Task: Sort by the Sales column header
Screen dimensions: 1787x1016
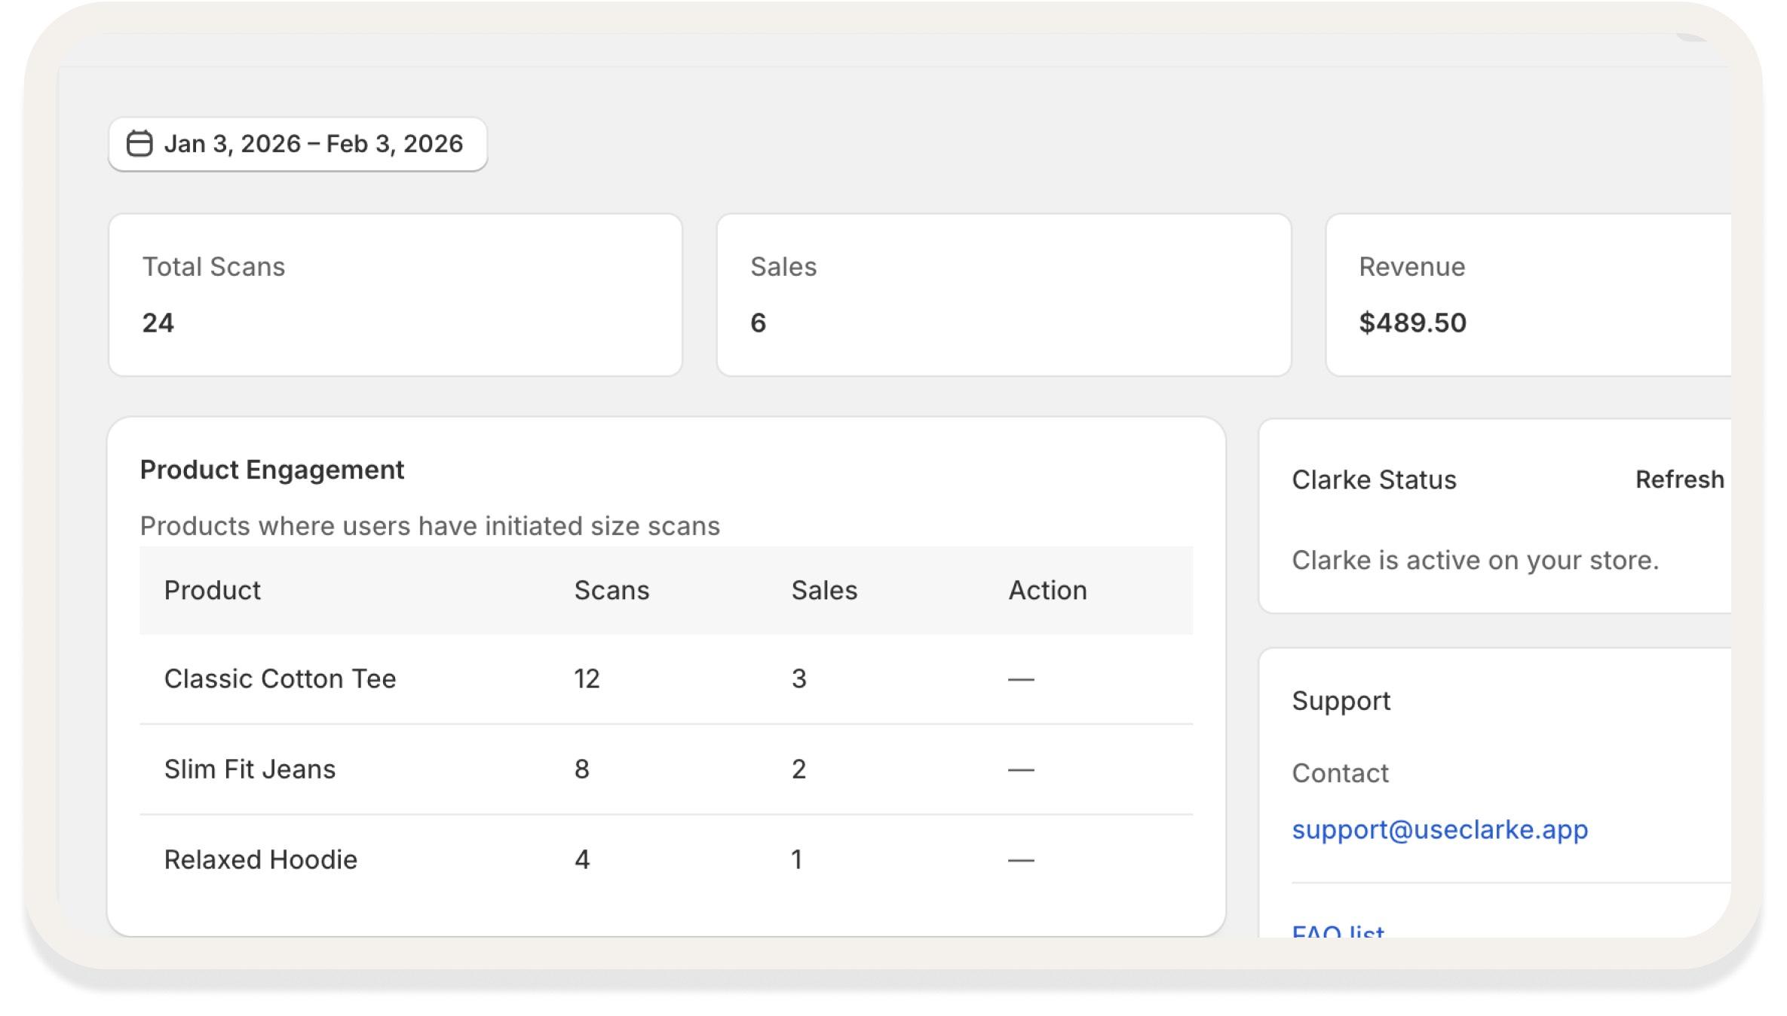Action: [823, 590]
